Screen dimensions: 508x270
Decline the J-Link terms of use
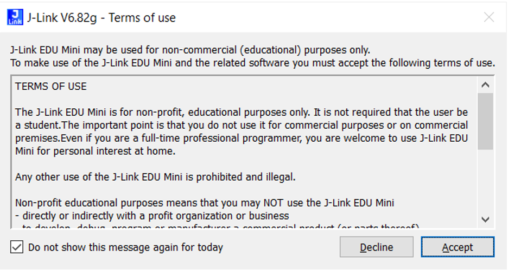(376, 247)
